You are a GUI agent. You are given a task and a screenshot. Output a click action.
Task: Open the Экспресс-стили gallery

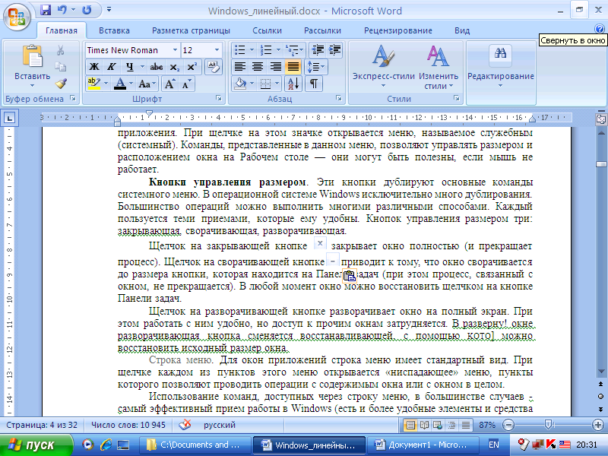tap(383, 67)
